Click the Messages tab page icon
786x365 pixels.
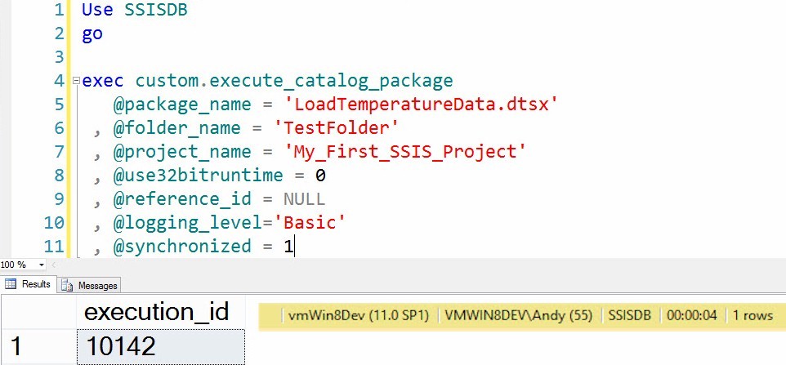(69, 285)
